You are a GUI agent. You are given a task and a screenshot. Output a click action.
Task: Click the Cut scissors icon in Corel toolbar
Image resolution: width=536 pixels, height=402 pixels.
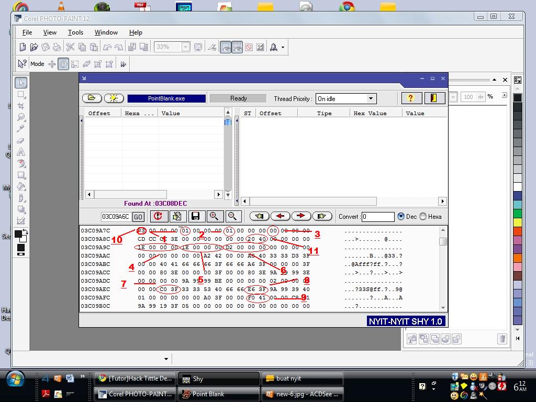pyautogui.click(x=71, y=47)
